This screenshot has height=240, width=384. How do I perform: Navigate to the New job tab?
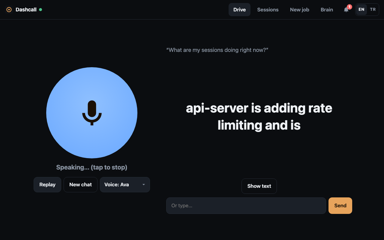coord(300,10)
